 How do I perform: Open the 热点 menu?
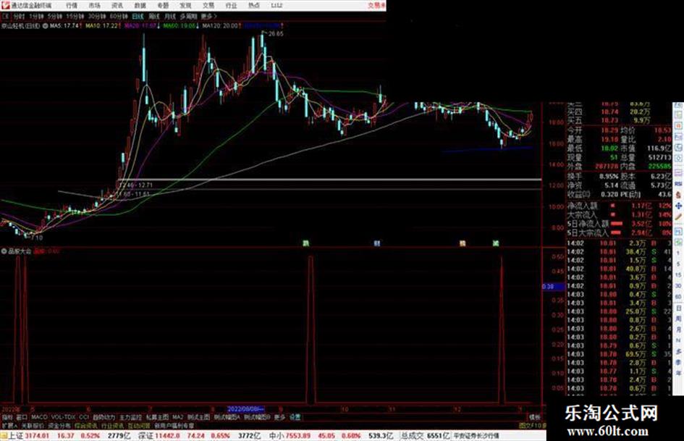point(254,5)
